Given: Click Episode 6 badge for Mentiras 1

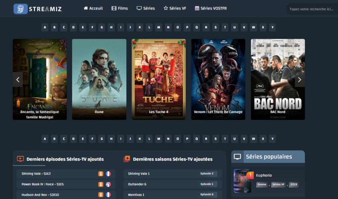Looking at the screenshot, I should coord(207,194).
